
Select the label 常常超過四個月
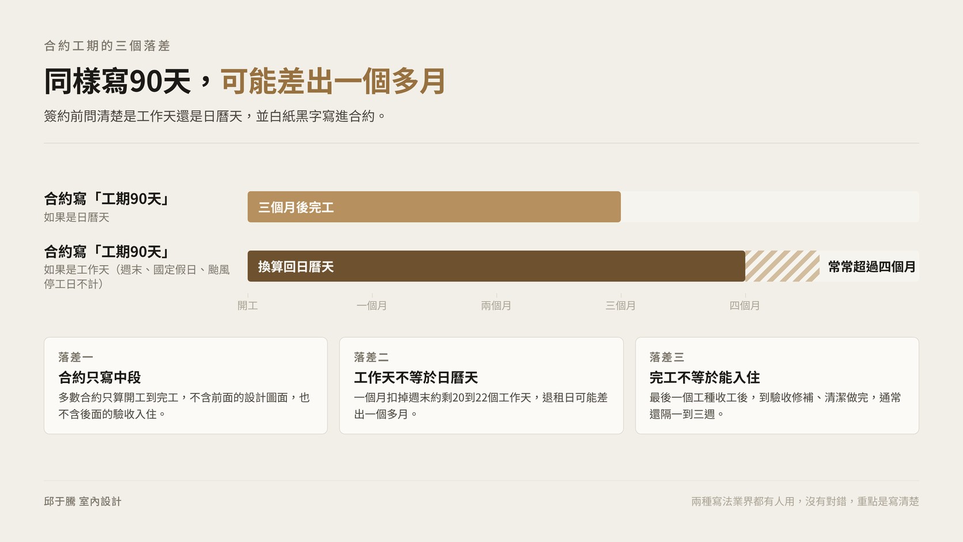point(871,267)
